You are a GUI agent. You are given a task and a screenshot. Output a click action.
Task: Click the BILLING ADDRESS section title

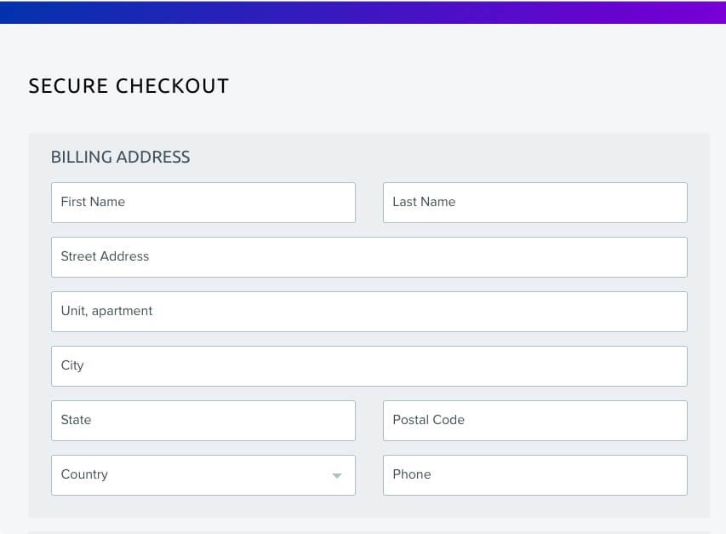pos(120,157)
